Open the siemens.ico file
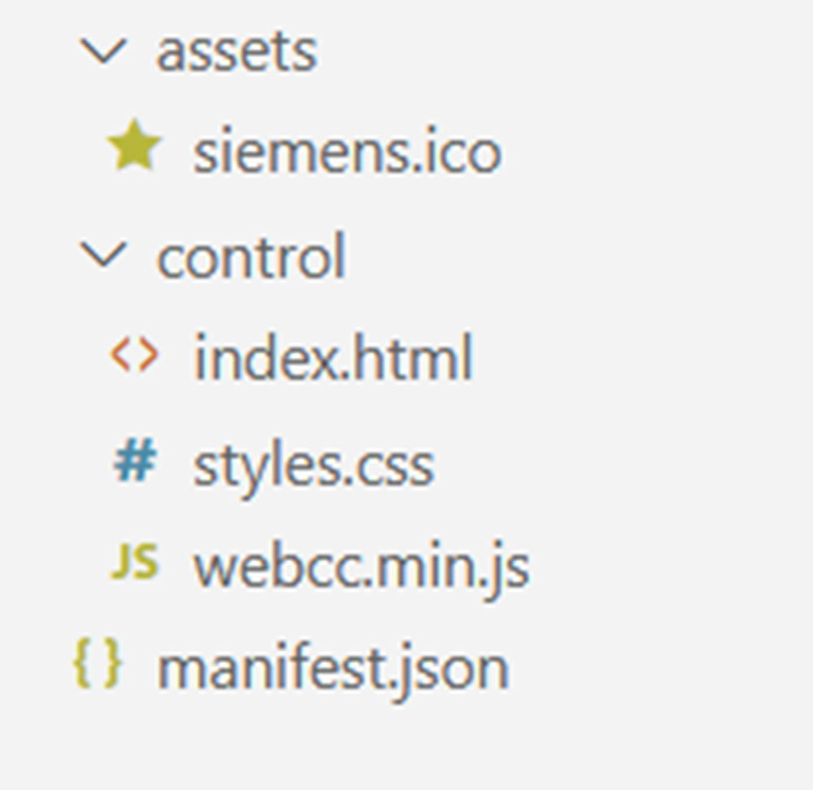813x790 pixels. pos(346,153)
